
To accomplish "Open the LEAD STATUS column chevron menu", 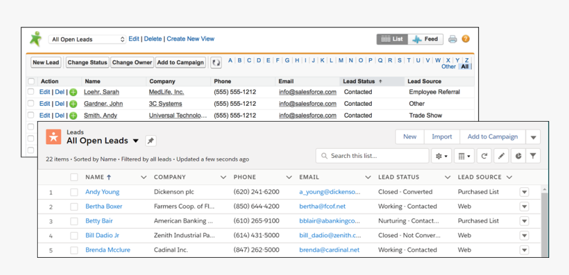I will (x=448, y=177).
